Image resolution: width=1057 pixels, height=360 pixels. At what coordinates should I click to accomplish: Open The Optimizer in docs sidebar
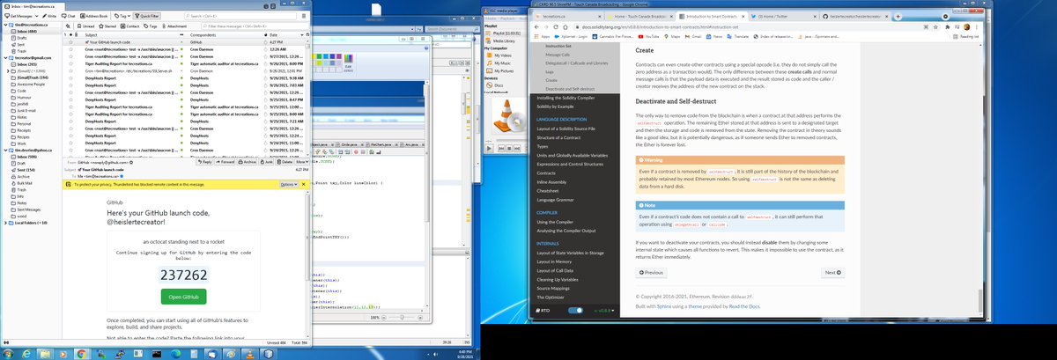[551, 298]
